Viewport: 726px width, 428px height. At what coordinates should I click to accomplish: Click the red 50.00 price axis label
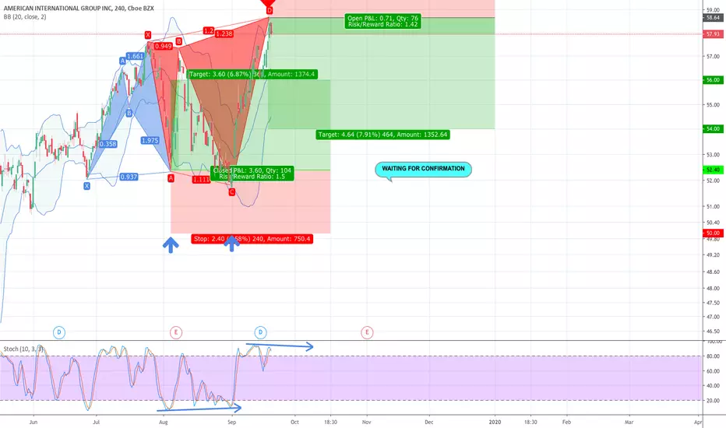[713, 233]
